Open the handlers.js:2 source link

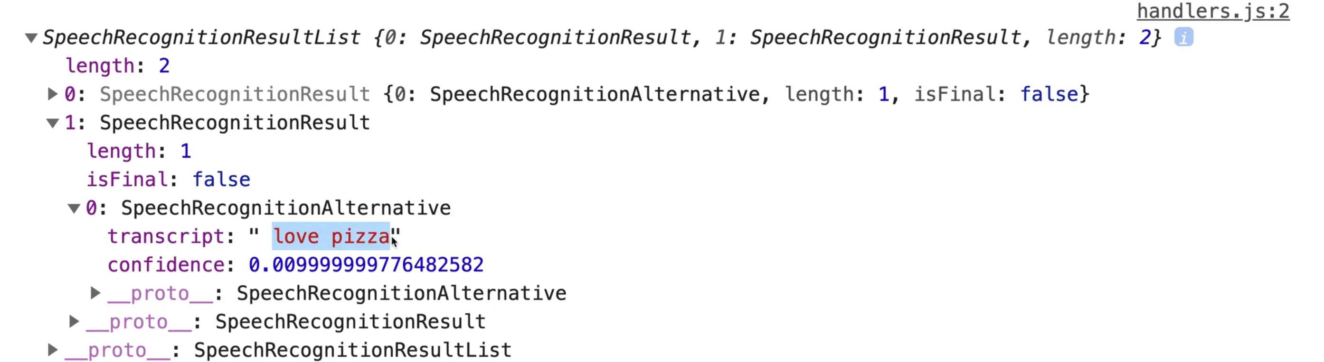click(1212, 11)
